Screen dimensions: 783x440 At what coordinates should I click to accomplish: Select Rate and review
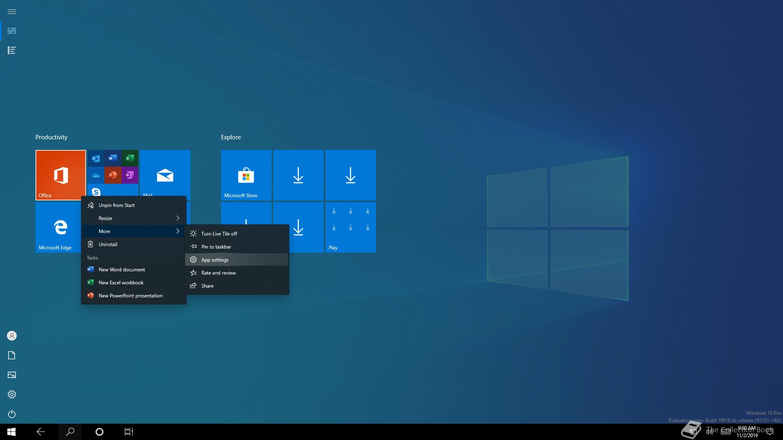coord(237,273)
